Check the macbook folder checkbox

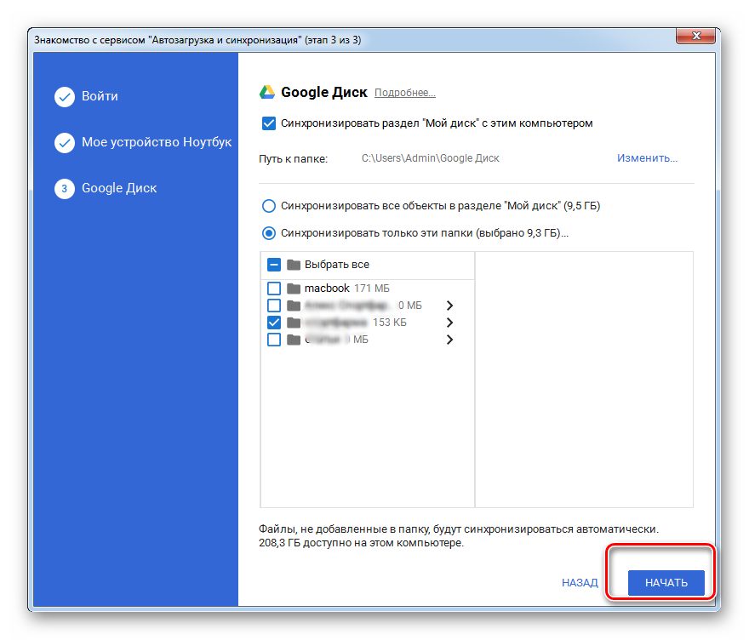coord(274,289)
